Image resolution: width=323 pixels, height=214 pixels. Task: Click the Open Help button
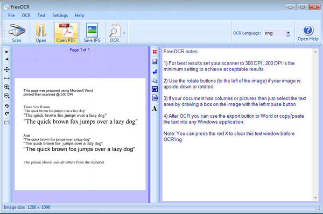pyautogui.click(x=308, y=33)
